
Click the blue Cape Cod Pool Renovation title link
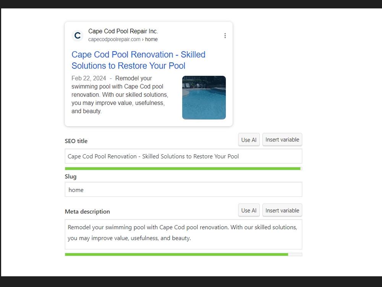click(x=138, y=60)
